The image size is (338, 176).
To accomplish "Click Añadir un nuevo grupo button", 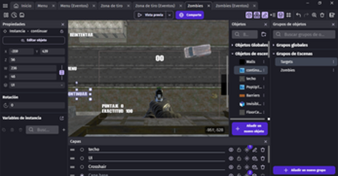I will pos(304,170).
